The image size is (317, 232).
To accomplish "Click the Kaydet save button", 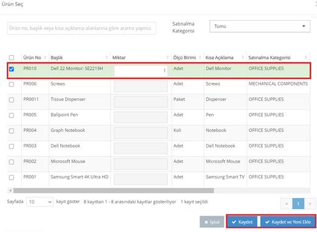I will (242, 222).
